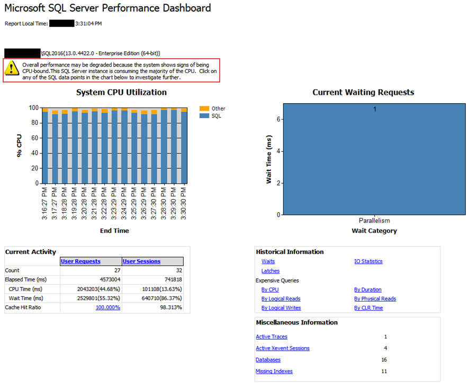Click the blue SQL legend swatch

pos(204,116)
